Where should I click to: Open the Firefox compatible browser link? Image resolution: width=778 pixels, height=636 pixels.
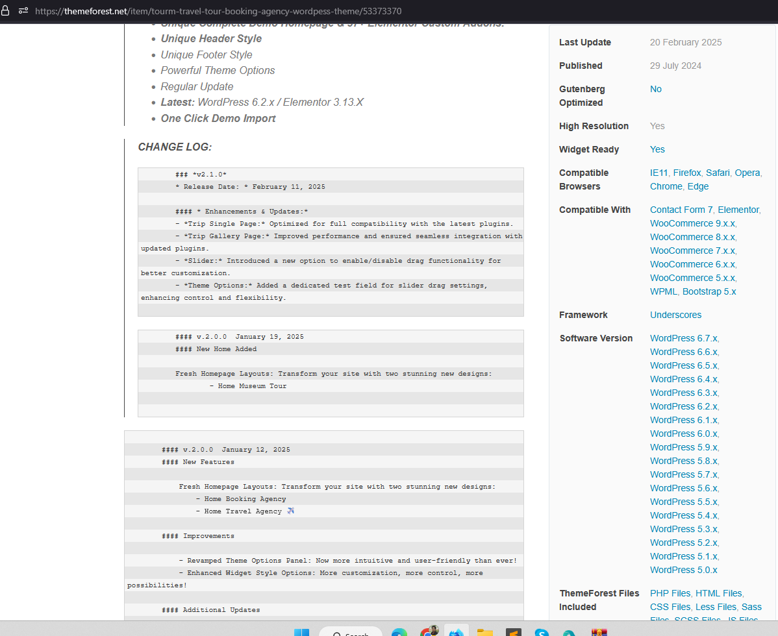[x=686, y=173]
